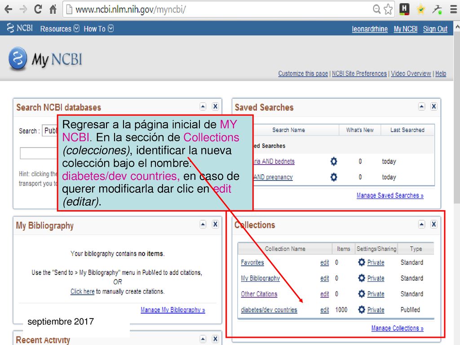Click Private setting for diabetes/dev countries
460x345 pixels.
pyautogui.click(x=376, y=310)
